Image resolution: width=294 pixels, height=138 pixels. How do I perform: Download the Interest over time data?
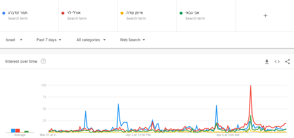click(x=267, y=62)
